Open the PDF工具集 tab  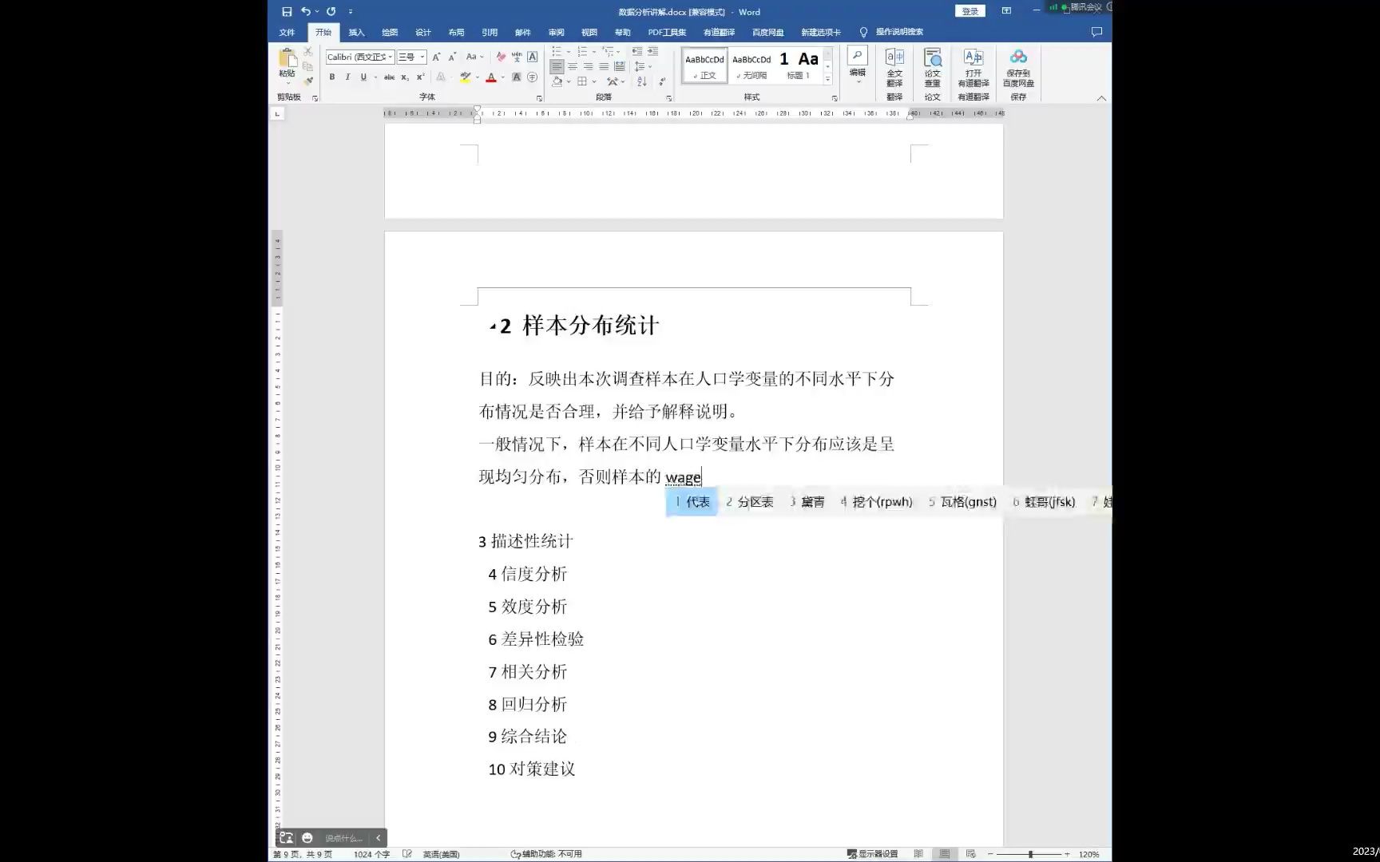[667, 32]
